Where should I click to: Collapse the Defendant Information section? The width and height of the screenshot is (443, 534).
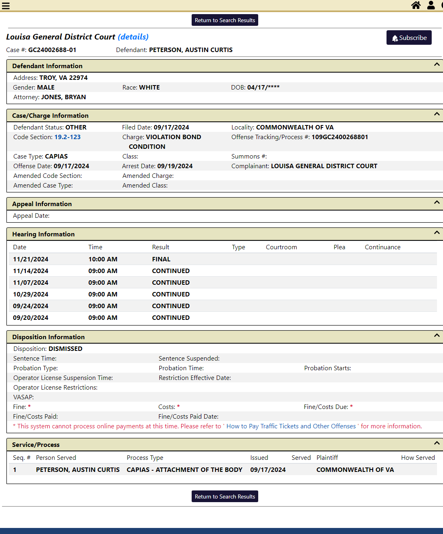click(x=437, y=65)
